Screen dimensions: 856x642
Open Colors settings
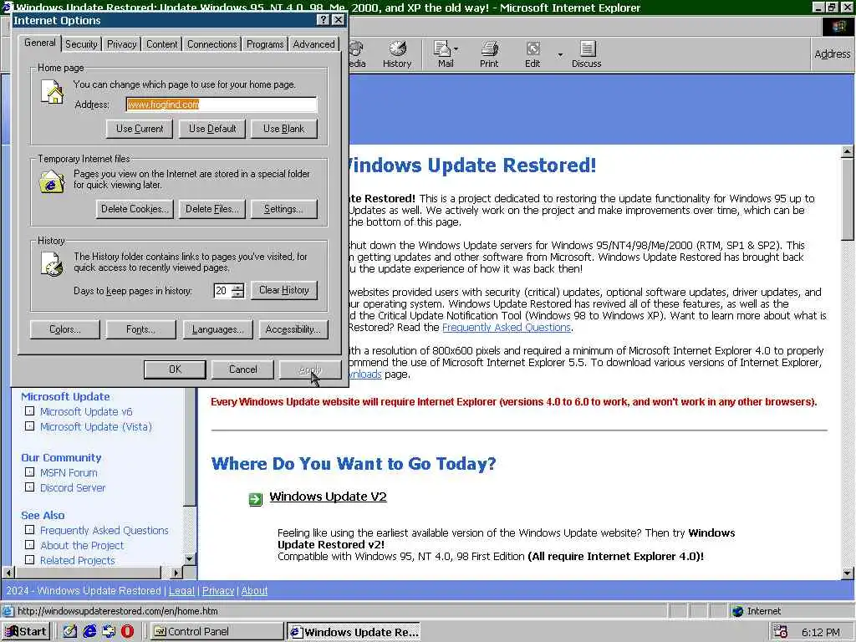(x=65, y=329)
